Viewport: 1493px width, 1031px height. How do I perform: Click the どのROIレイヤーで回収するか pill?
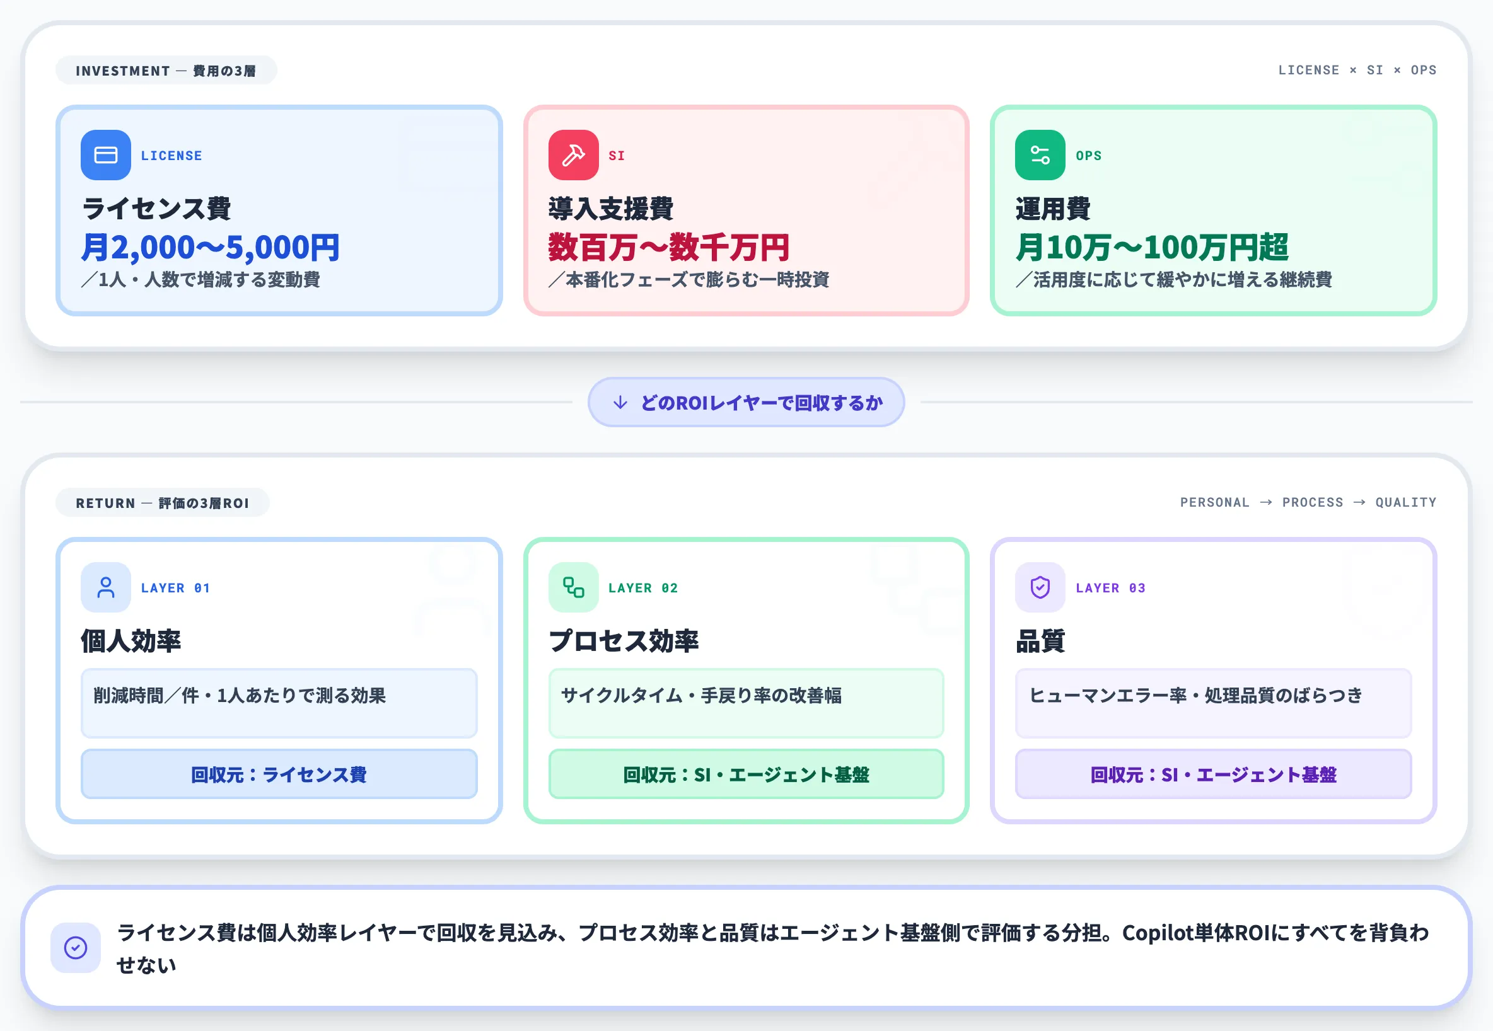click(x=746, y=403)
